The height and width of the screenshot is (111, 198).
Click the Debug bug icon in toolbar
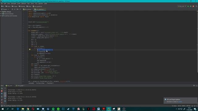click(191, 6)
